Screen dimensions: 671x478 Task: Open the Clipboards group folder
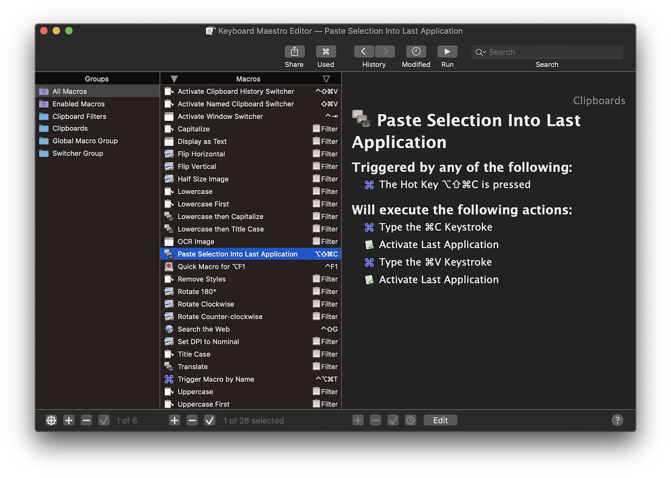point(97,129)
